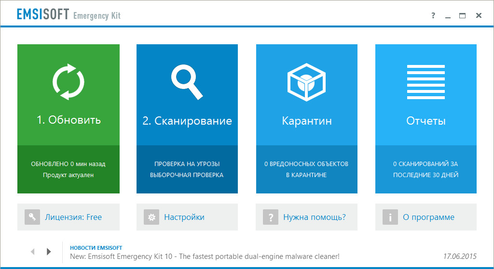Select 'Проверка на угрозы' scan option
494x269 pixels.
point(187,164)
